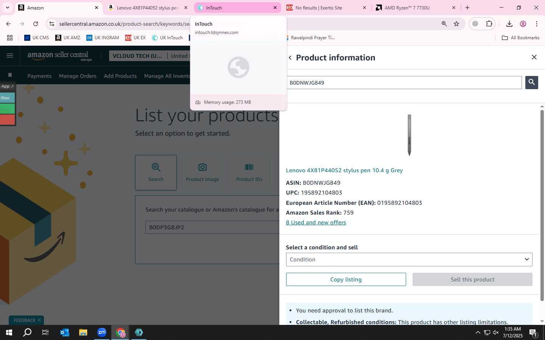
Task: Open Windows taskbar search
Action: [27, 332]
